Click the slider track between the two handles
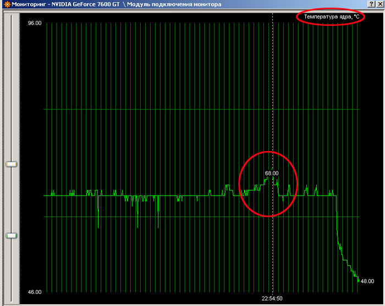This screenshot has width=385, height=306. coord(11,199)
